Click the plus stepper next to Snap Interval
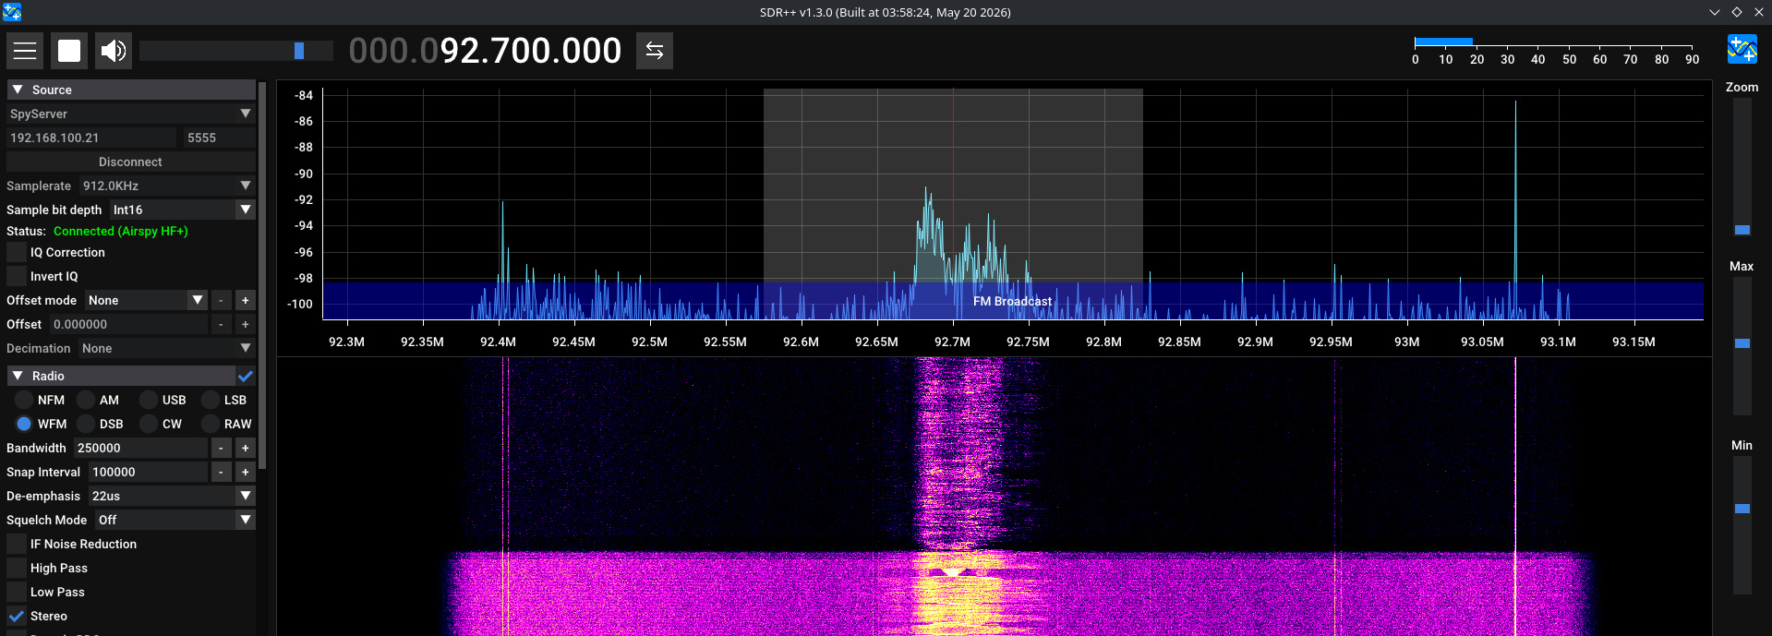Viewport: 1772px width, 636px height. [245, 472]
